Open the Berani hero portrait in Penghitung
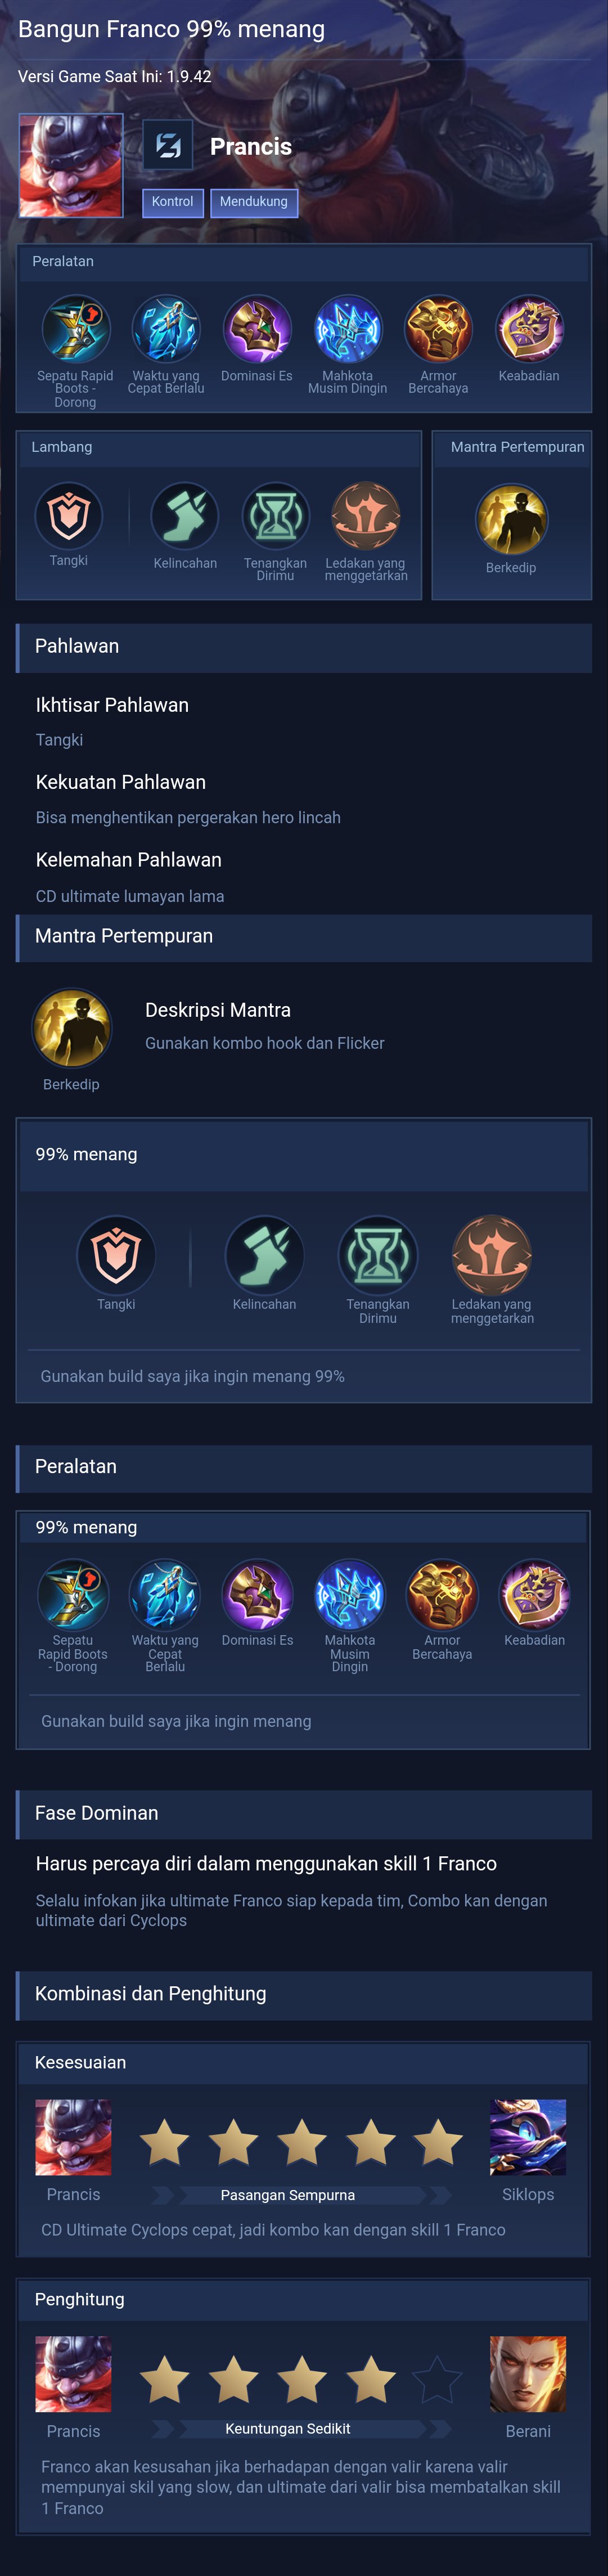The width and height of the screenshot is (608, 2576). coord(528,2374)
